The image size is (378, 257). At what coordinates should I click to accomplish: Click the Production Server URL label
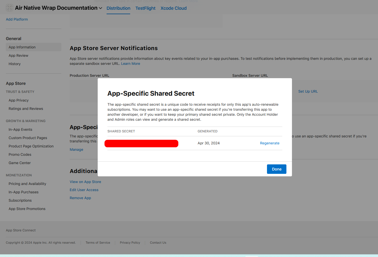(89, 75)
